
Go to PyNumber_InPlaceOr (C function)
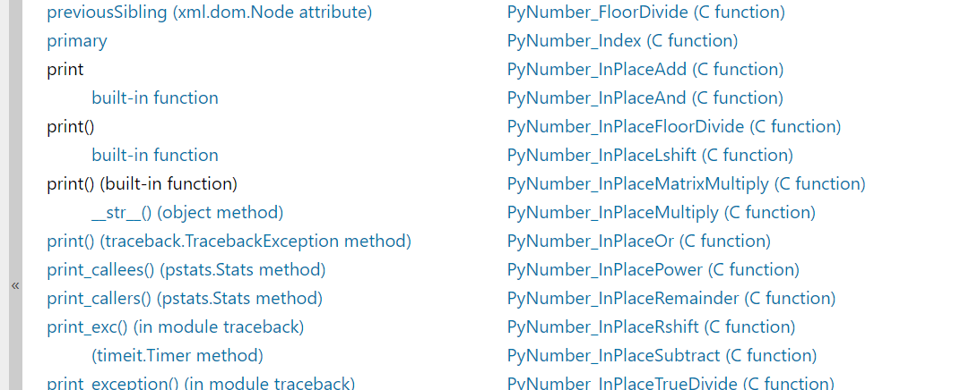click(638, 242)
